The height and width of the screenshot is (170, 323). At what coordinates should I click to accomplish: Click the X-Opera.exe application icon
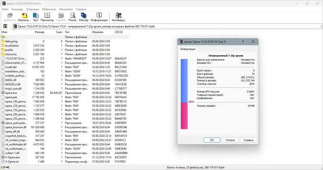click(x=3, y=157)
